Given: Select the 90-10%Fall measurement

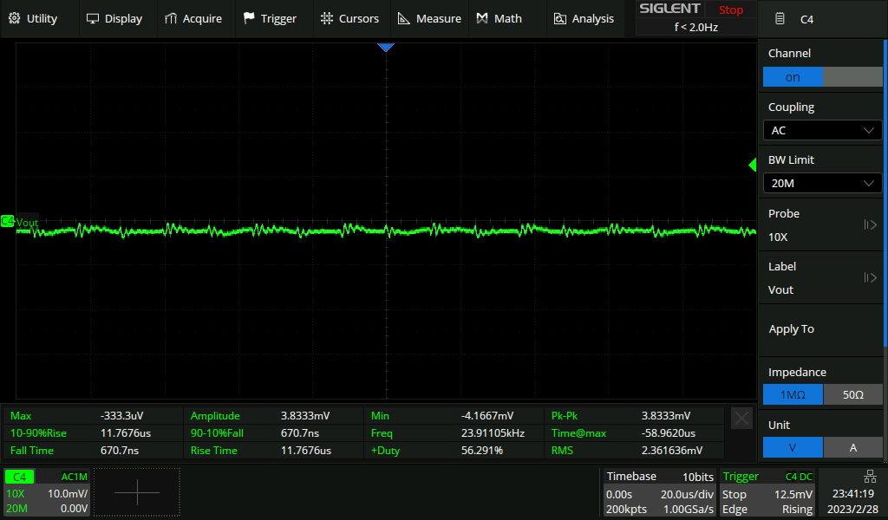Looking at the screenshot, I should coord(273,433).
